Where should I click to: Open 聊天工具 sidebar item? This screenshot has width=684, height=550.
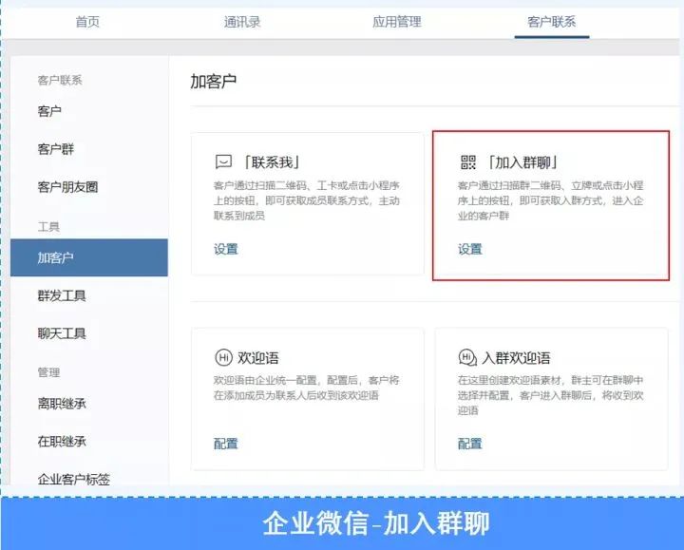(62, 333)
